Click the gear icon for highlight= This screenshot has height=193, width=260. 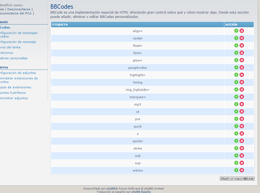236,75
